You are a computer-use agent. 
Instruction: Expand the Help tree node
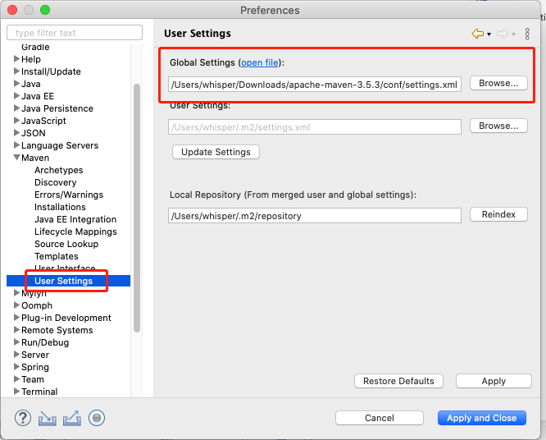coord(16,59)
